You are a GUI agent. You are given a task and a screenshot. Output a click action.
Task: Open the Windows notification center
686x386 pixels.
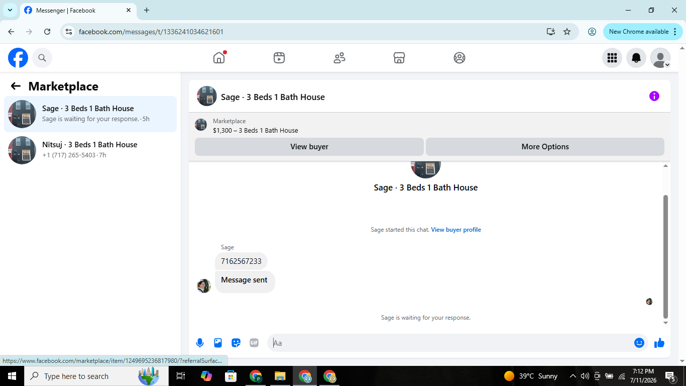pyautogui.click(x=670, y=376)
